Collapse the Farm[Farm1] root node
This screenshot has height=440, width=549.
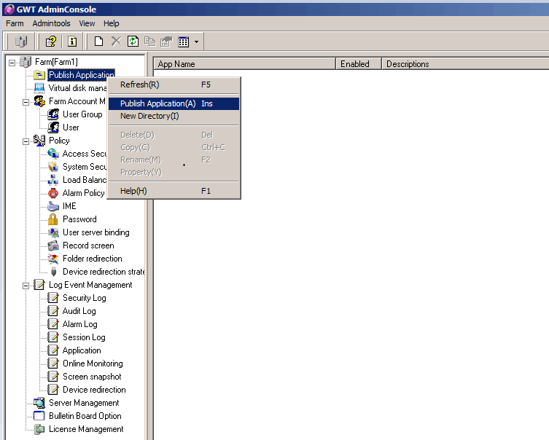pyautogui.click(x=12, y=62)
